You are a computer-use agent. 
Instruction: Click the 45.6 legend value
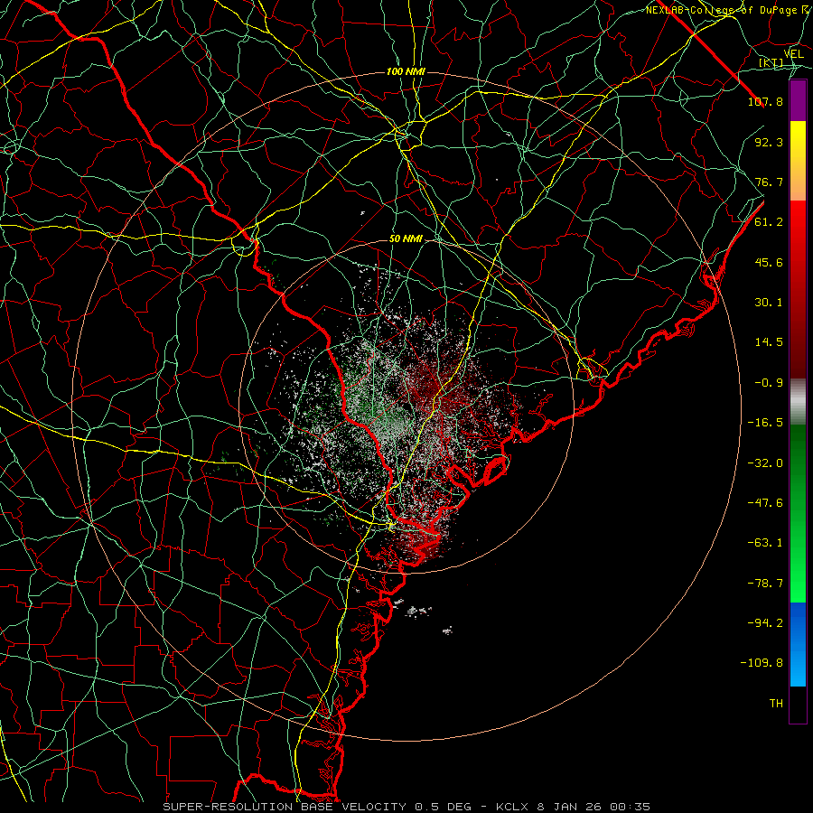tap(769, 262)
